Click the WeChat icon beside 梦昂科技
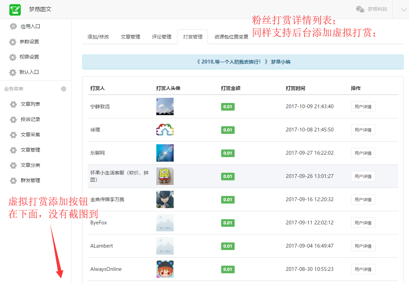 point(360,9)
